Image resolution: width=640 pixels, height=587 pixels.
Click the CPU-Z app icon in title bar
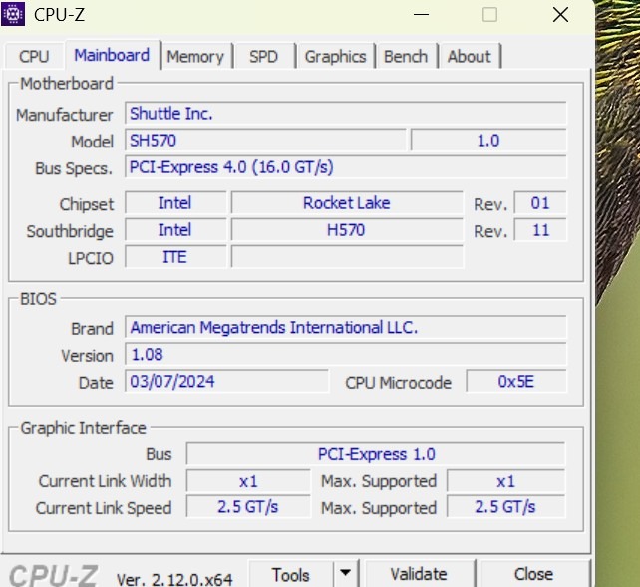[13, 14]
